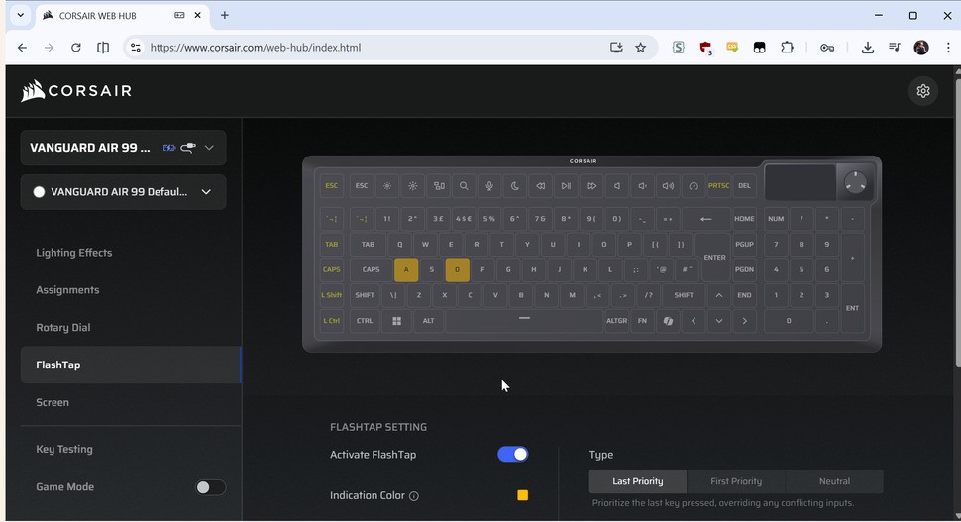Select the brightness down key on keyboard
The height and width of the screenshot is (522, 961).
pos(387,185)
